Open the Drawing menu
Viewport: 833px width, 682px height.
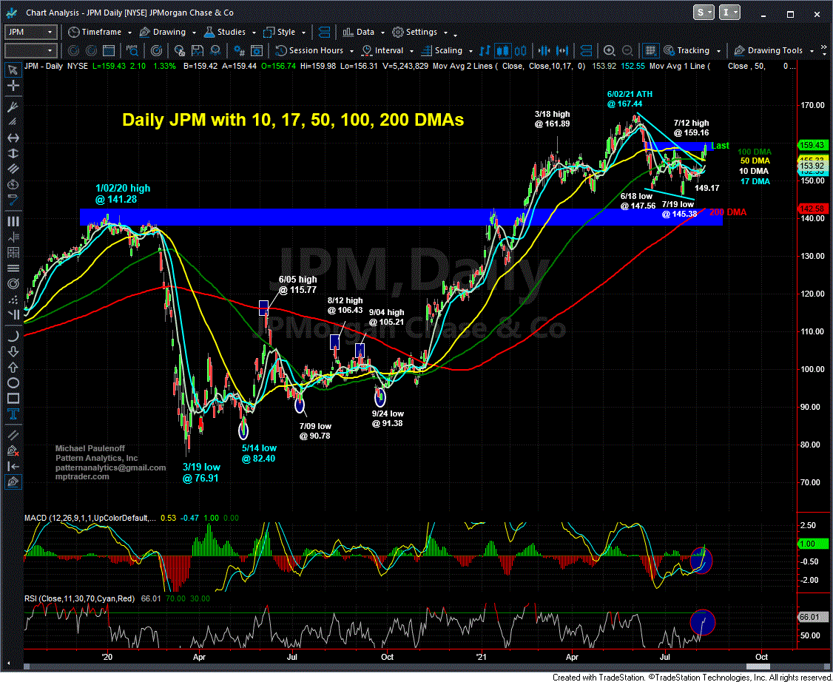167,32
